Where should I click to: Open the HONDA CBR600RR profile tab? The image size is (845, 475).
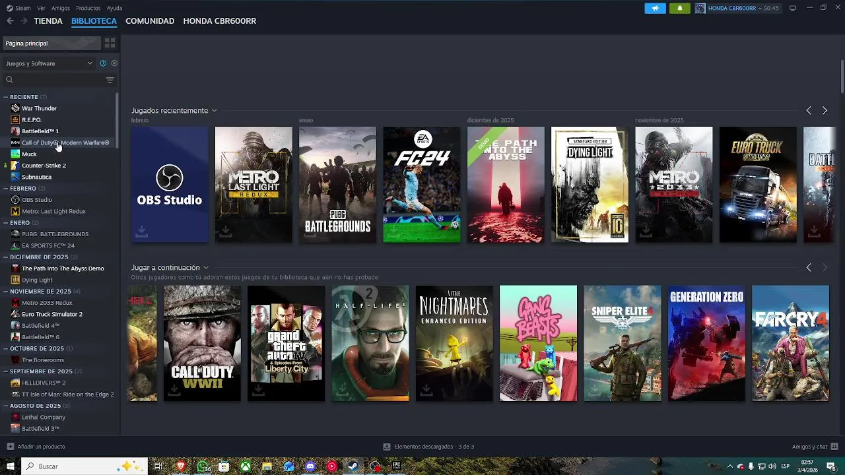click(x=220, y=21)
